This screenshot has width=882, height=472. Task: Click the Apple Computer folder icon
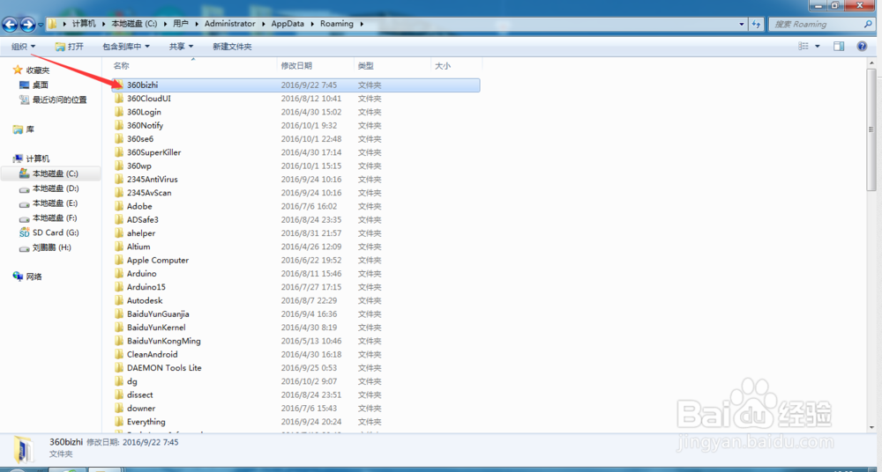coord(119,260)
